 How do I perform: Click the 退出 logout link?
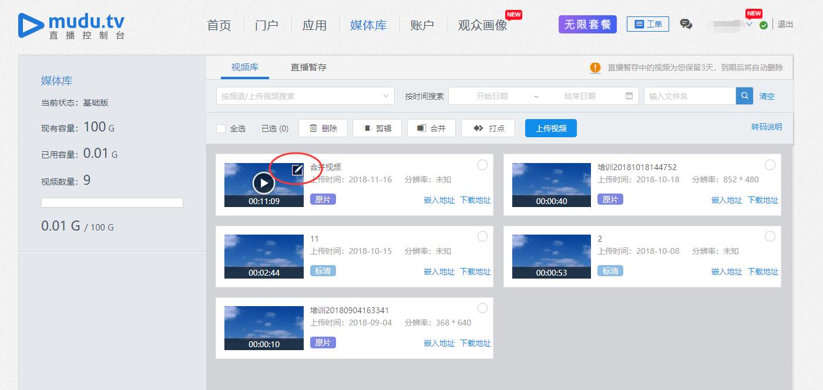click(x=785, y=25)
